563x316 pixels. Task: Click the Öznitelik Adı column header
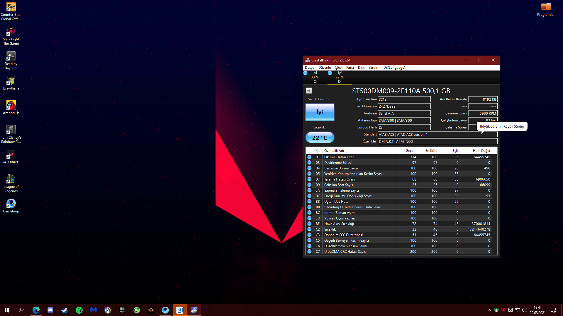coord(359,151)
